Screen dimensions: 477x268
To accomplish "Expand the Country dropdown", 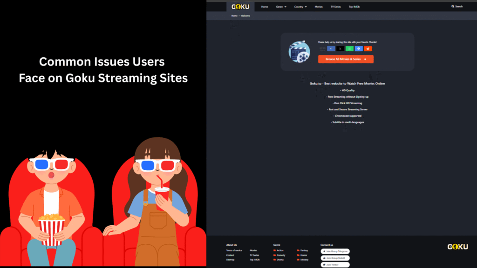I will coord(300,7).
